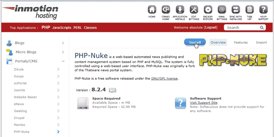Viewport: 274px width, 137px height.
Task: Select ocPortal in the sidebar
Action: point(20,83)
